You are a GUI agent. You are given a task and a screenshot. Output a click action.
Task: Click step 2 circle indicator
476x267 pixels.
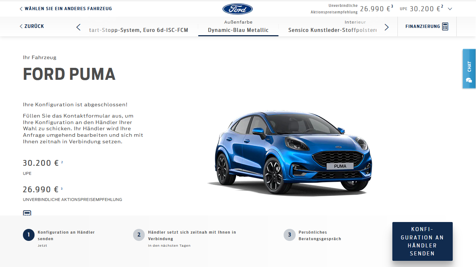pos(139,235)
